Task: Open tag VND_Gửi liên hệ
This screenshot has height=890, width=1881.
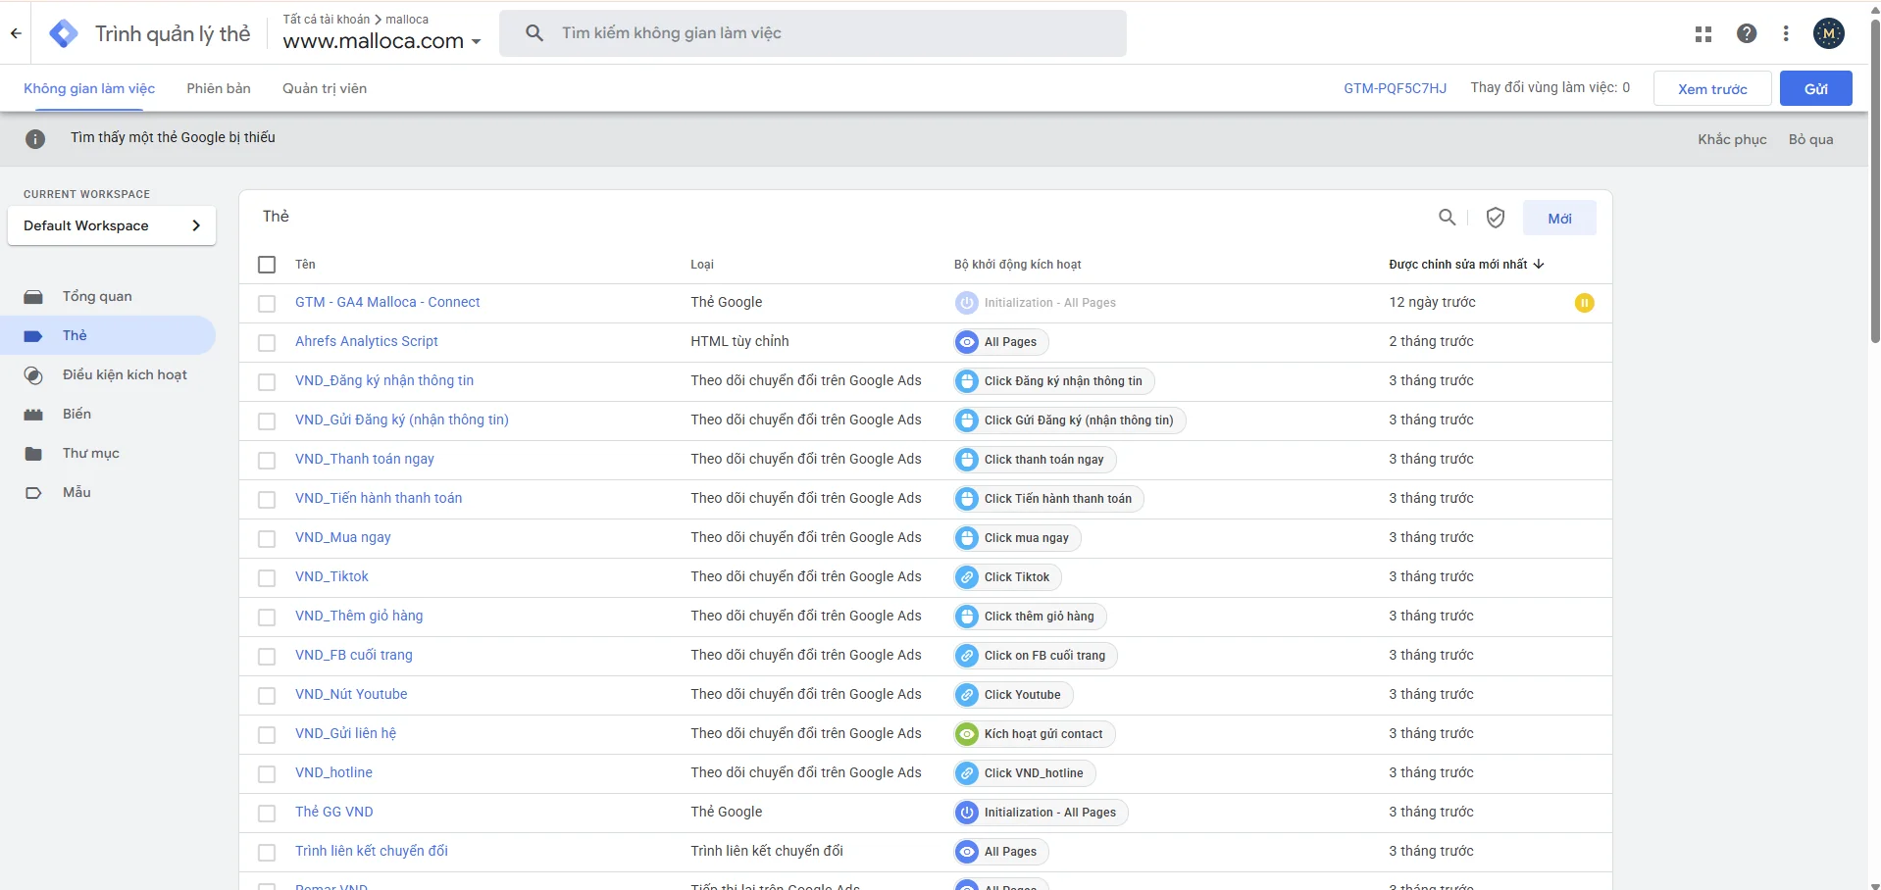Action: (345, 733)
